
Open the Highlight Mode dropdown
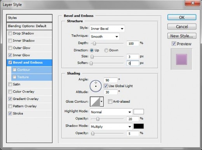(x=111, y=112)
